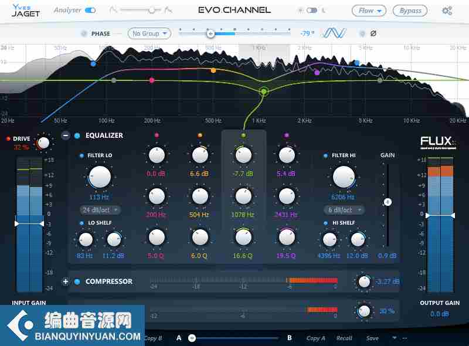Toggle the Drive enable dot

point(8,138)
